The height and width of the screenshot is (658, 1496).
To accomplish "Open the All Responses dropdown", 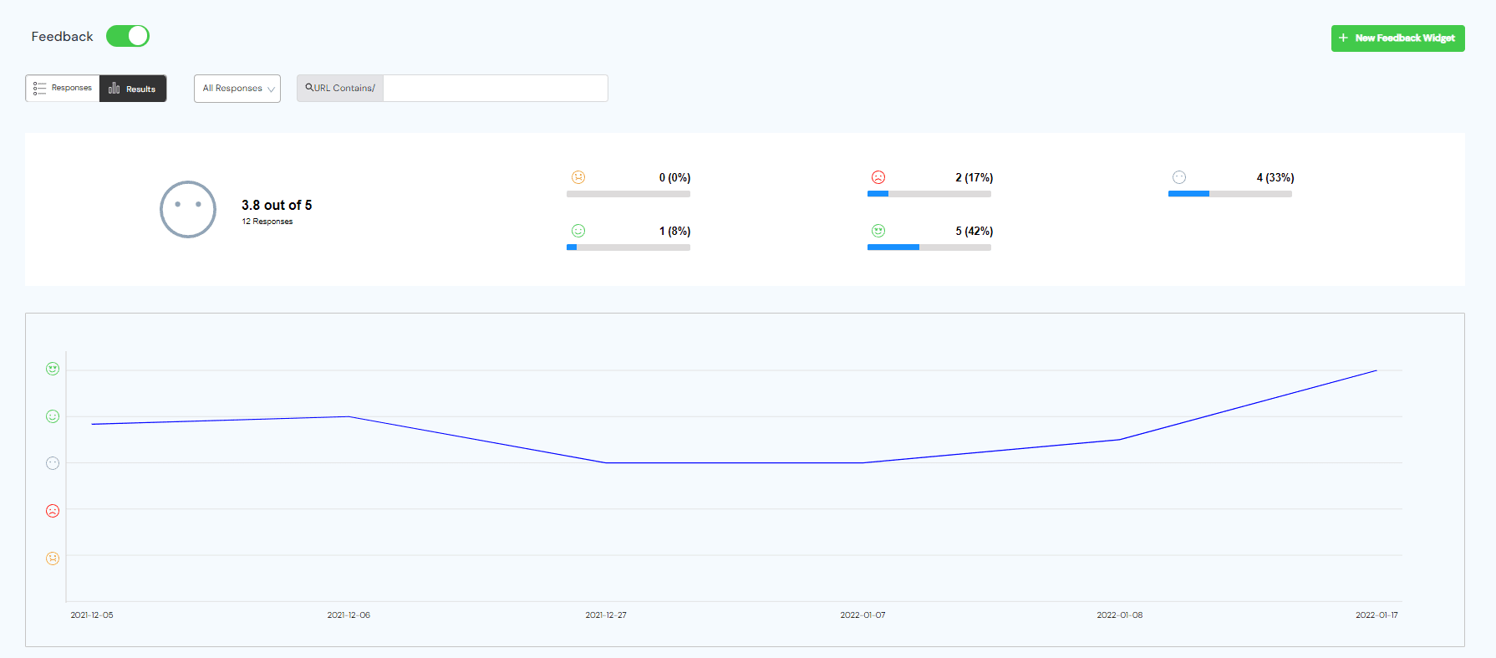I will [x=237, y=89].
